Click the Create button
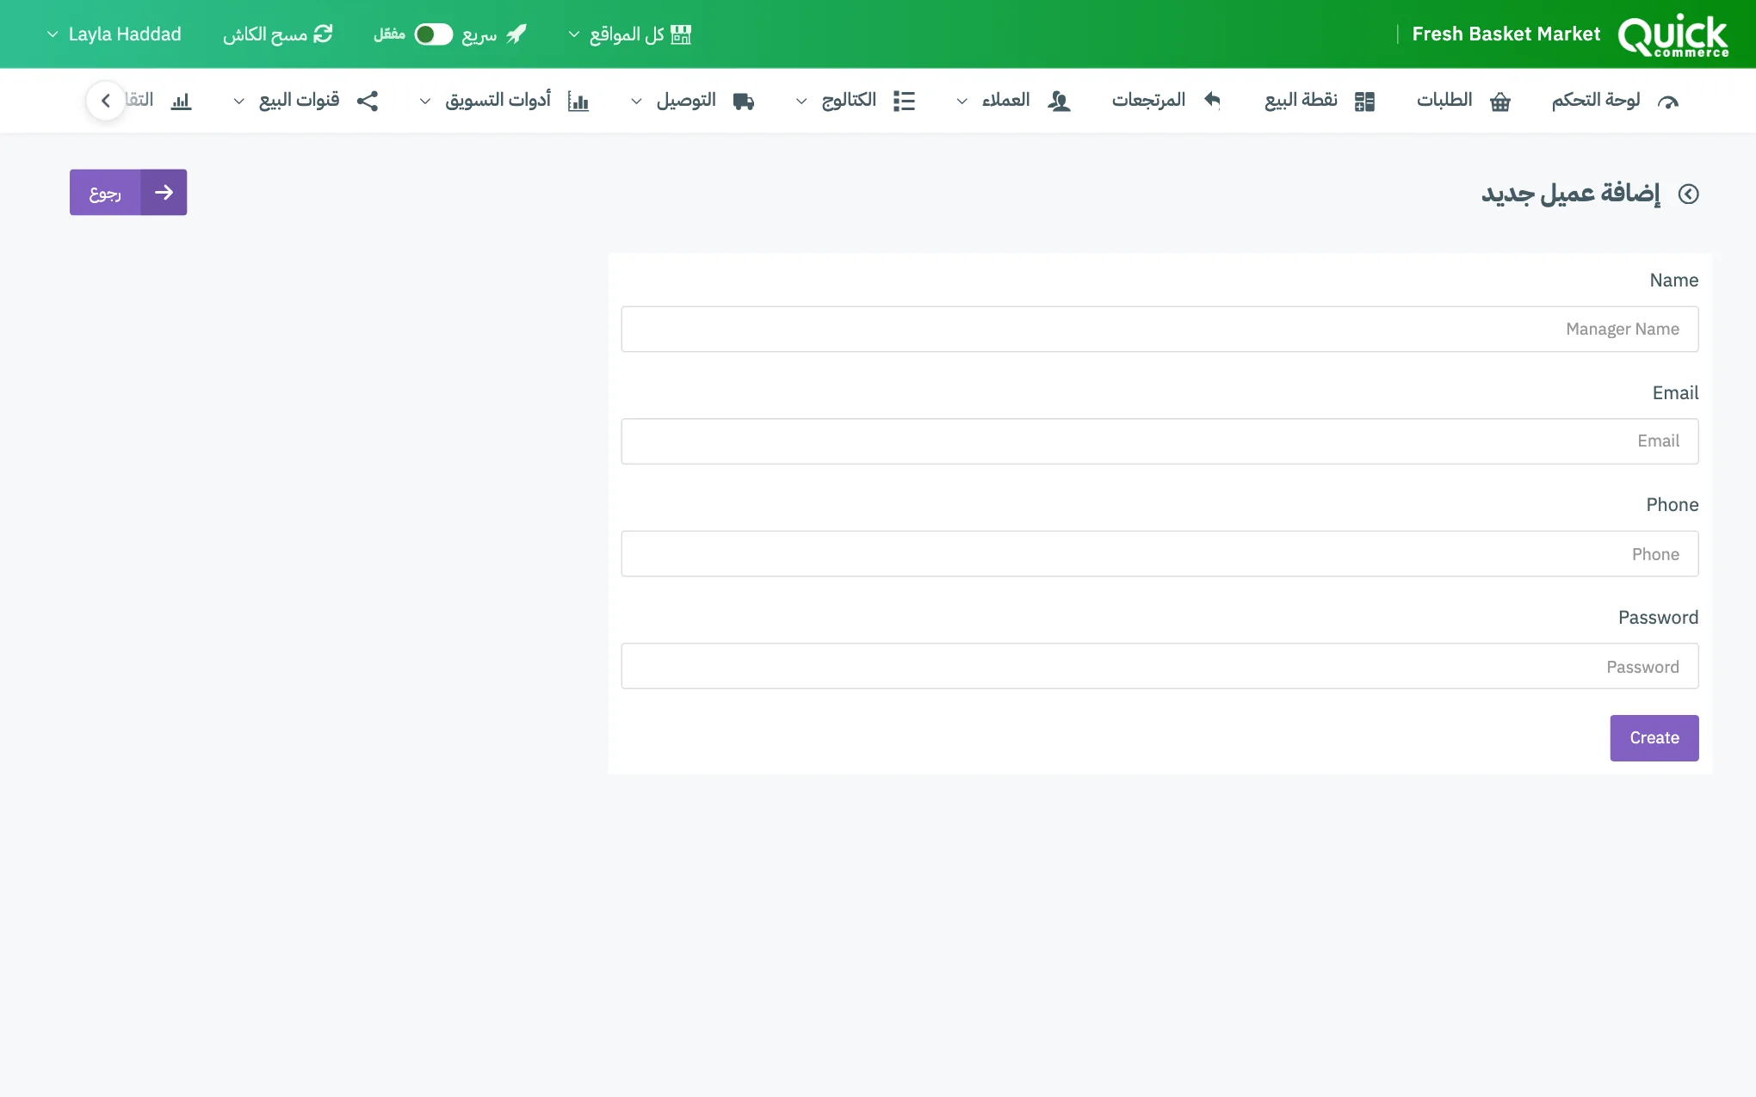 point(1654,738)
